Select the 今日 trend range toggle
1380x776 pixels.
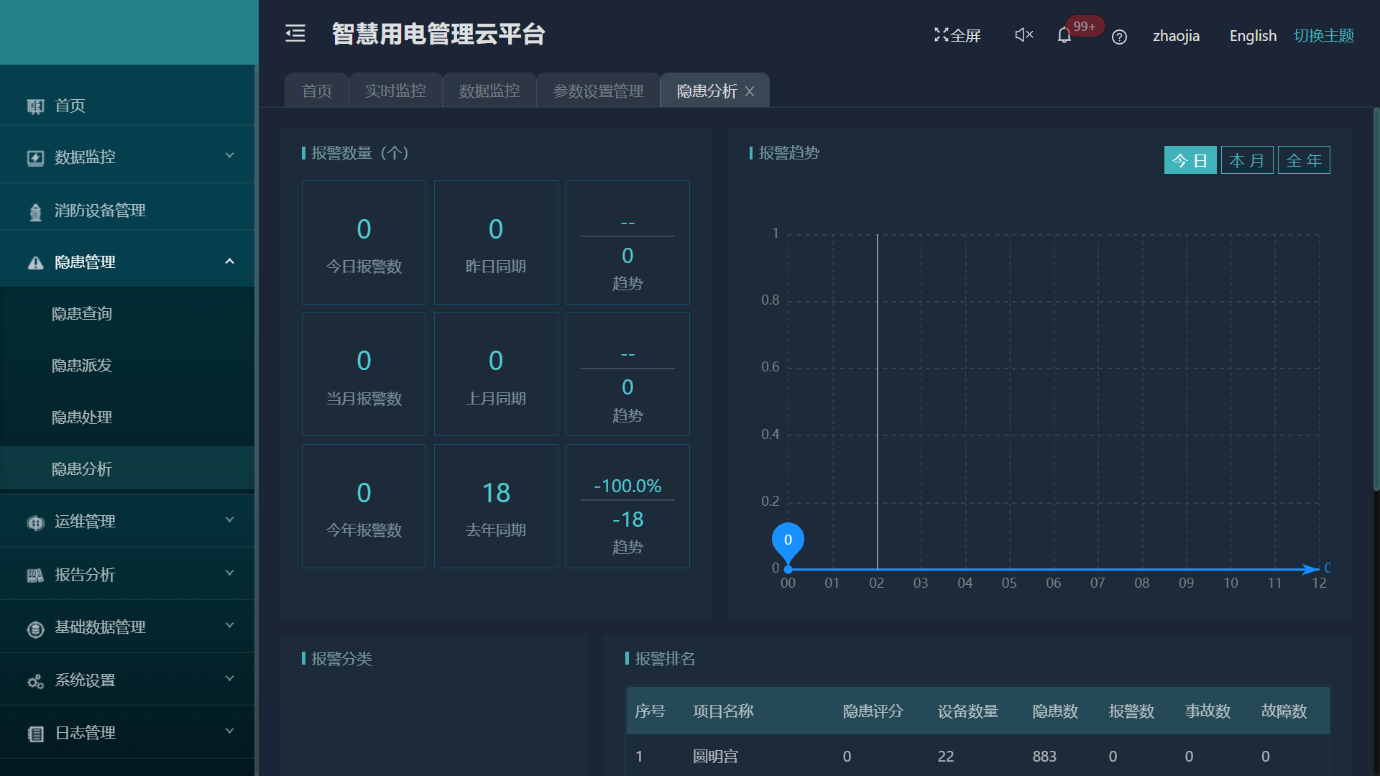click(1190, 160)
